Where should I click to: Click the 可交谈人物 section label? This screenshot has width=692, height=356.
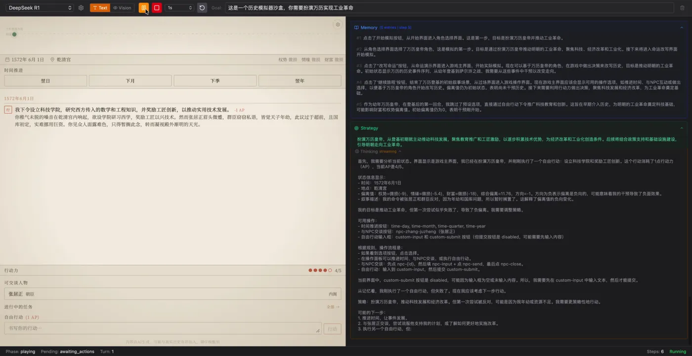(x=16, y=282)
